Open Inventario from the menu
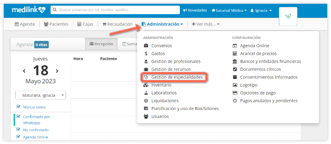 pos(161,85)
